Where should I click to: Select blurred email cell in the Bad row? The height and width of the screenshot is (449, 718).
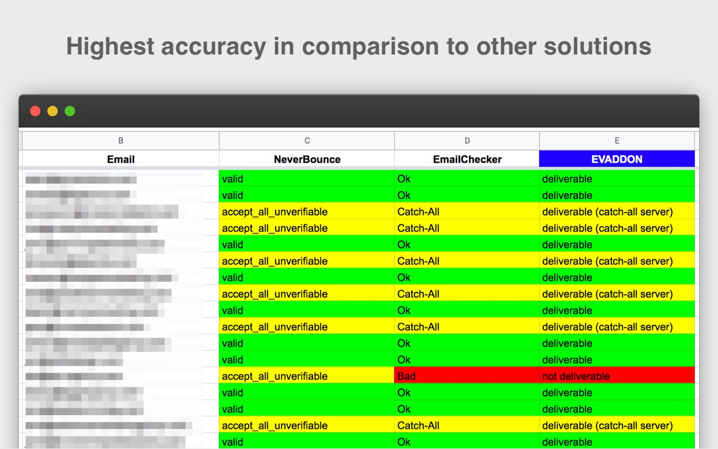[121, 375]
